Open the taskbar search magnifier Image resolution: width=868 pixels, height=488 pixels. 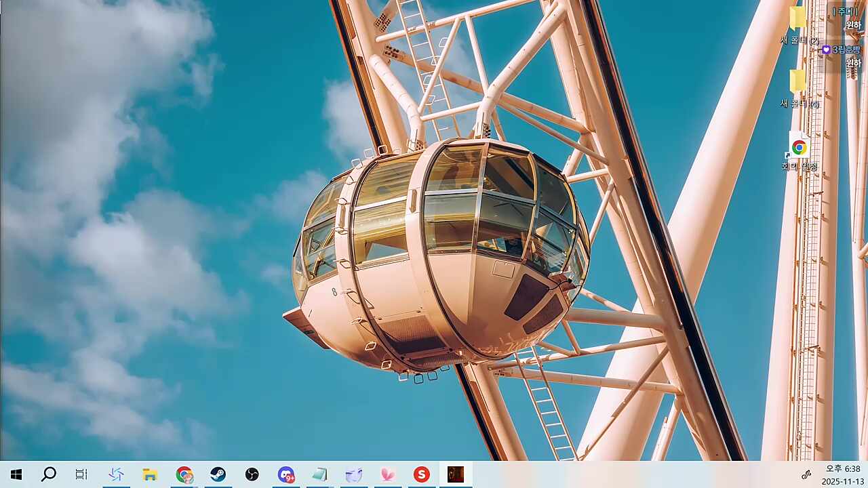tap(49, 474)
